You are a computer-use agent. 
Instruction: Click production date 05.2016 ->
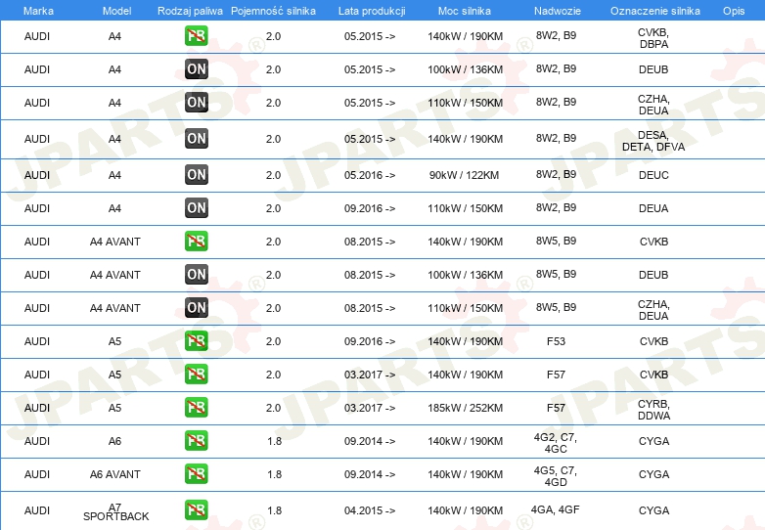[x=370, y=175]
